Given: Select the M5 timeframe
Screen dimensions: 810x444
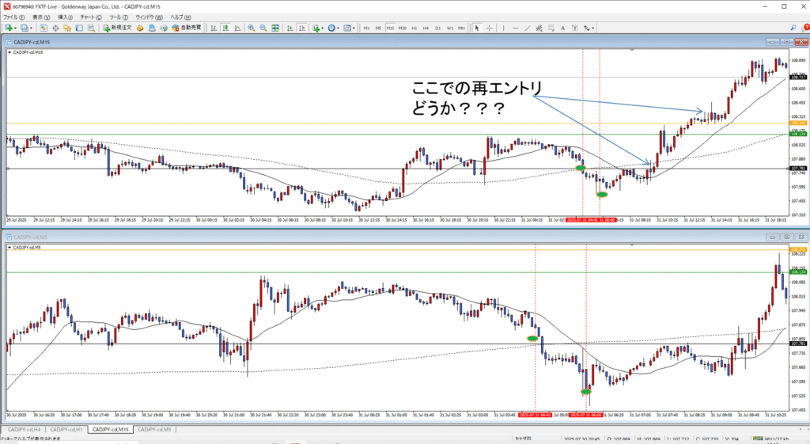Looking at the screenshot, I should 378,28.
